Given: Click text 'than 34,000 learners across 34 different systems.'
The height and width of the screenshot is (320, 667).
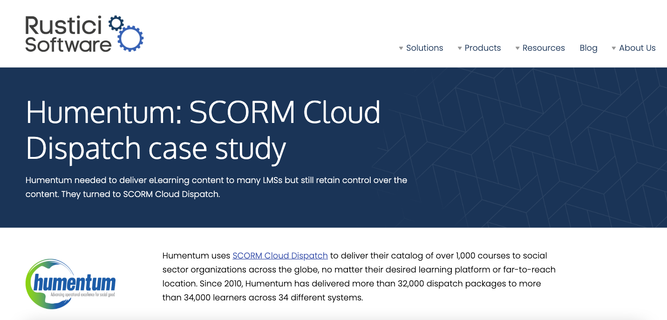Looking at the screenshot, I should 263,298.
